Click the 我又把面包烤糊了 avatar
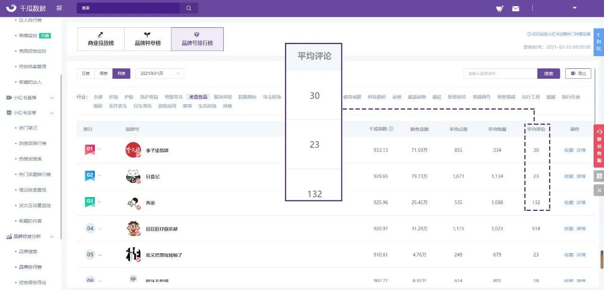Screen dimensions: 604x290 [134, 255]
